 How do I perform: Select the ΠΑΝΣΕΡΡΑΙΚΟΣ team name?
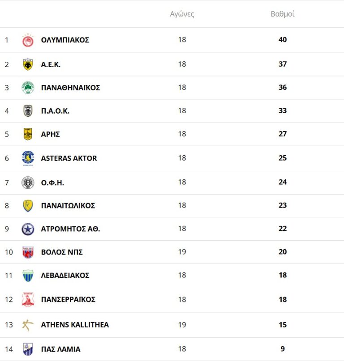click(x=68, y=299)
